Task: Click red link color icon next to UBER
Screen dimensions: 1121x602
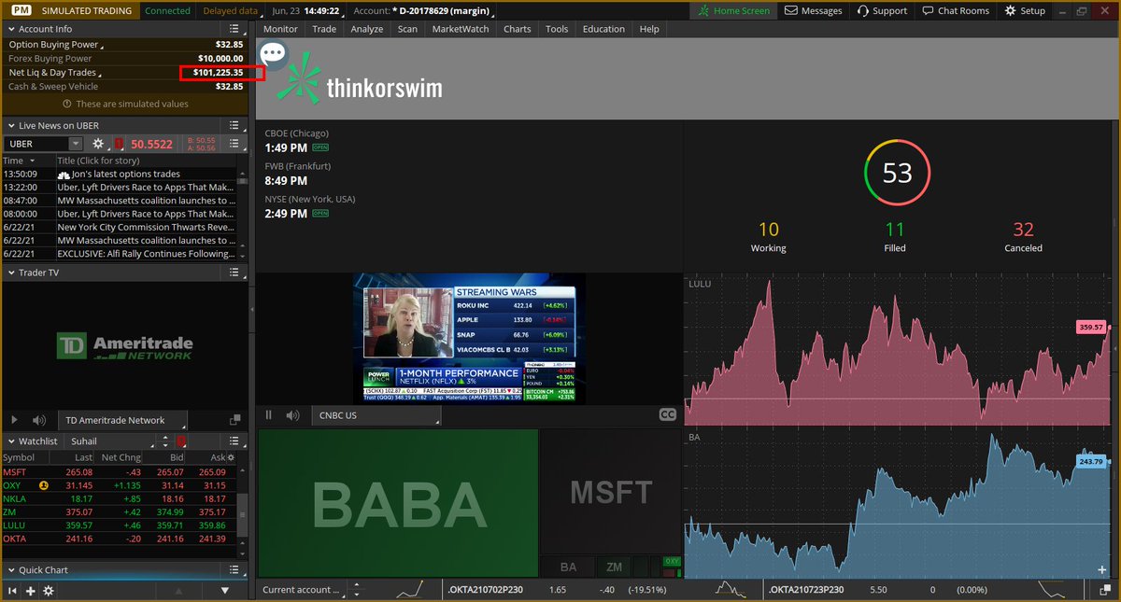Action: (119, 144)
